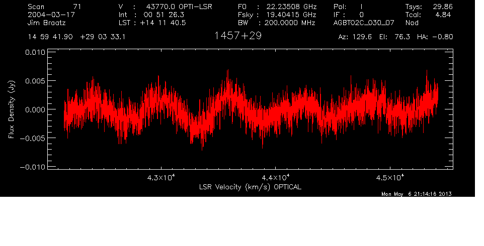
Task: Click the observer name Jim Braatz
Action: point(47,23)
